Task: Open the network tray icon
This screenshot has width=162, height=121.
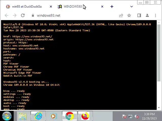Action: (x=130, y=116)
